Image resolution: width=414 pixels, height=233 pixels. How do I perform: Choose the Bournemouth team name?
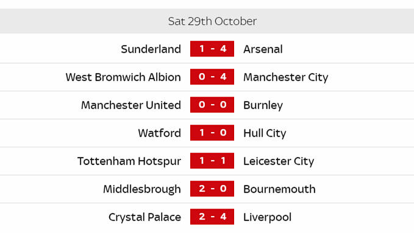(x=279, y=189)
